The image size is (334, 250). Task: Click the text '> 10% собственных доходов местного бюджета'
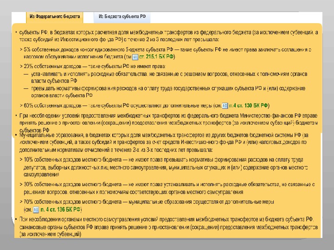point(71,160)
